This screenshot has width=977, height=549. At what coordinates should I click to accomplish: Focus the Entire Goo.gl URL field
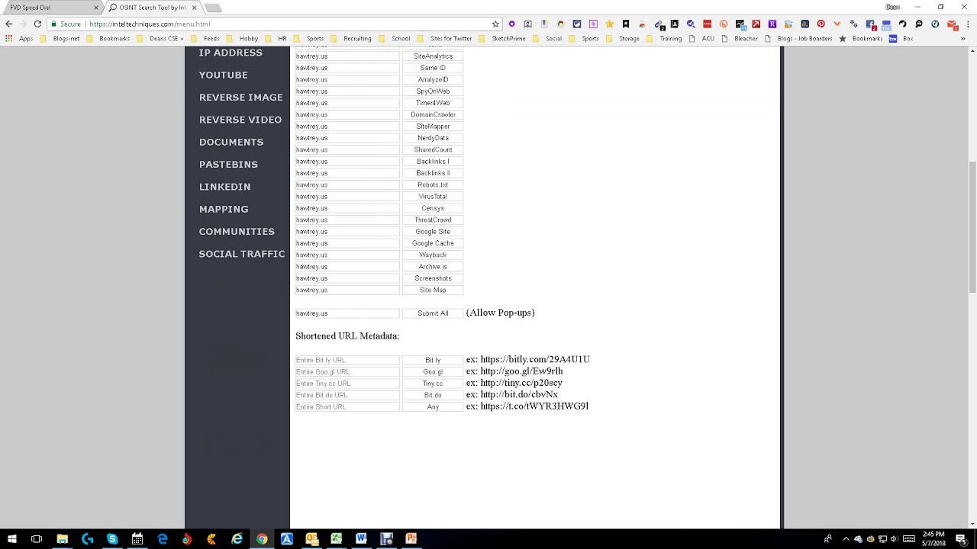pyautogui.click(x=347, y=372)
